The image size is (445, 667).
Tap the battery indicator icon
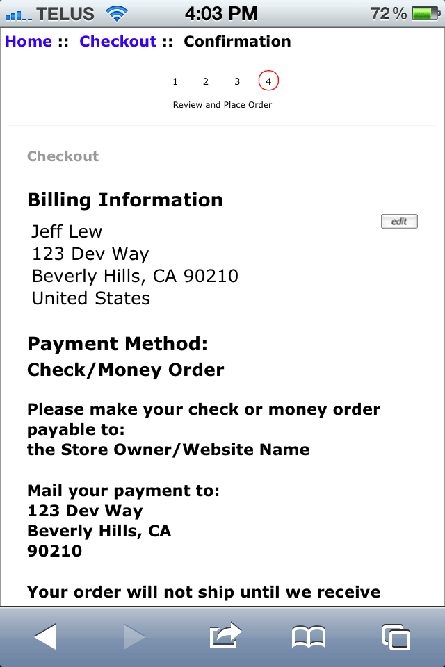pyautogui.click(x=426, y=13)
